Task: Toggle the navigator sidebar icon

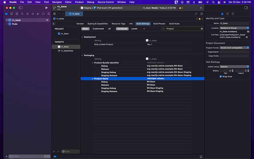Action: (x=21, y=8)
